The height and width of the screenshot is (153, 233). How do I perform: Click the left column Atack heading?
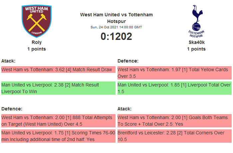pyautogui.click(x=8, y=61)
